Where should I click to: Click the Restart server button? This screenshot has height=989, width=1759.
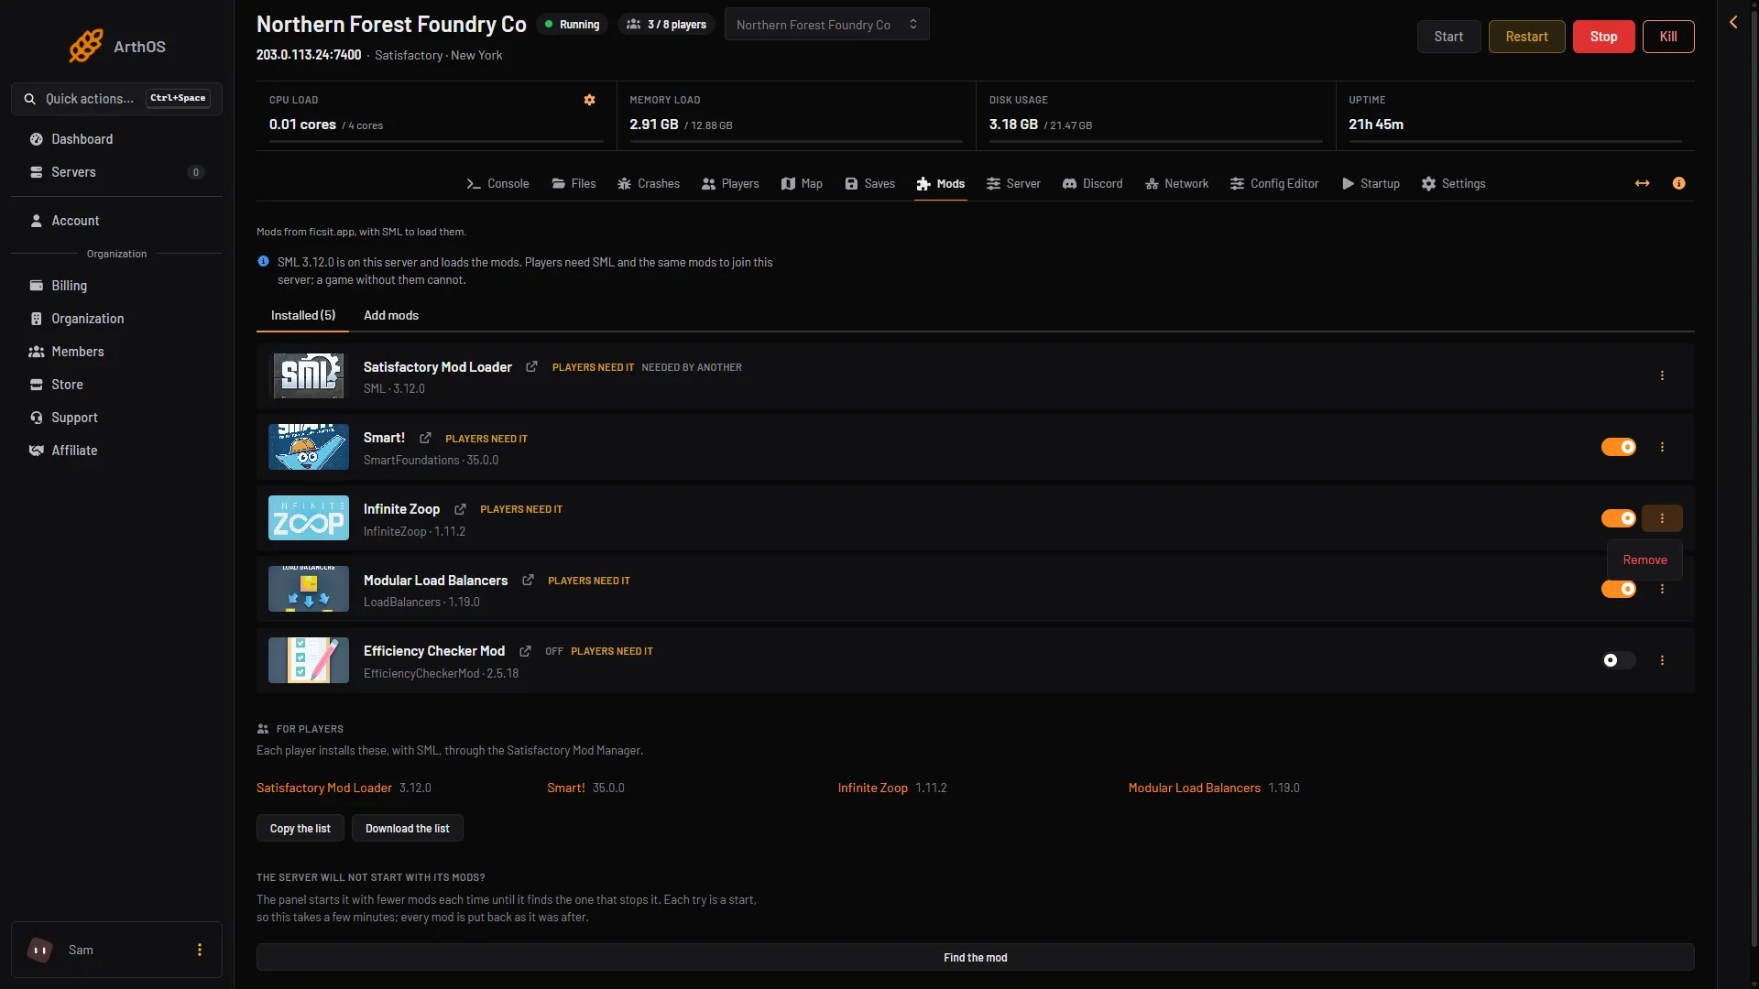tap(1526, 37)
